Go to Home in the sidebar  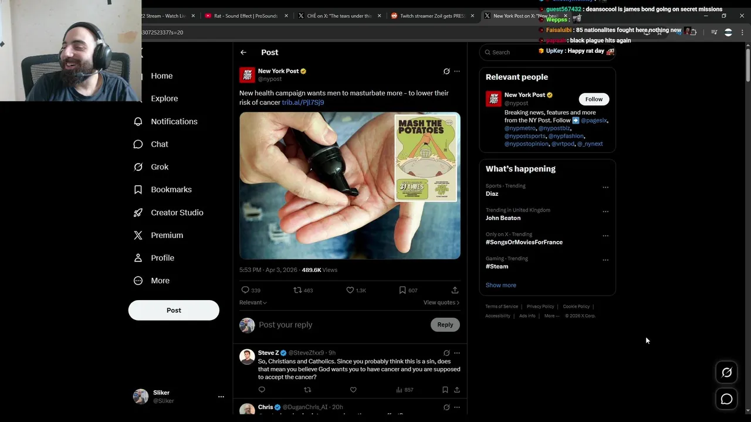pyautogui.click(x=162, y=76)
